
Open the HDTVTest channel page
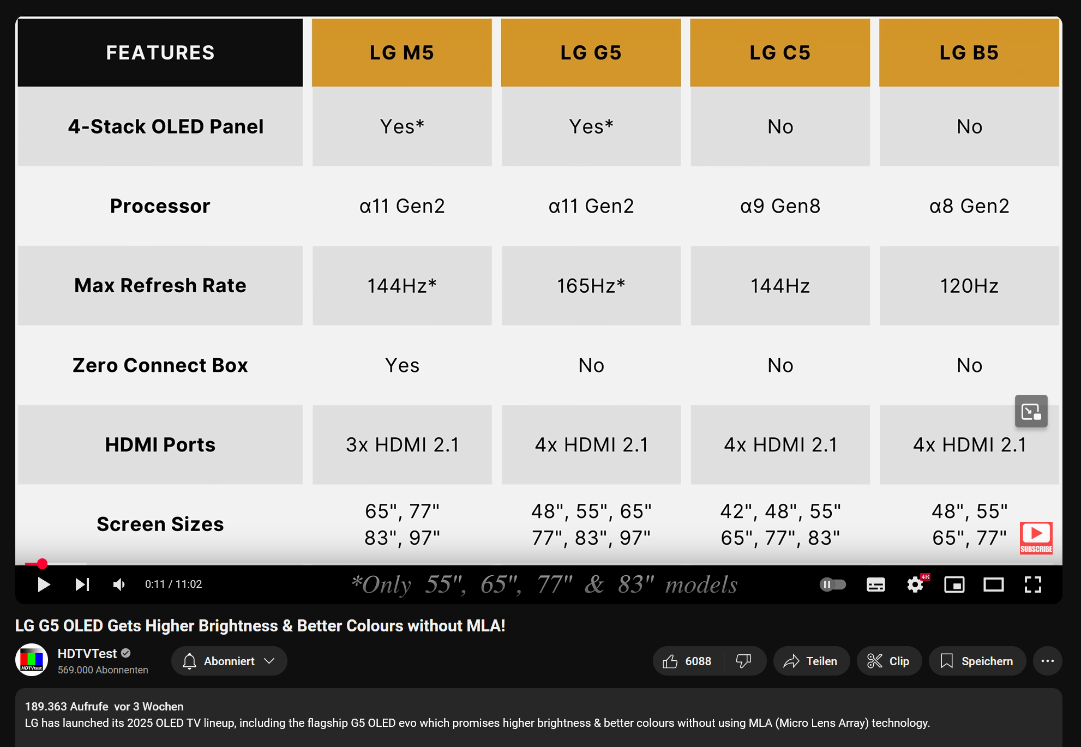87,653
